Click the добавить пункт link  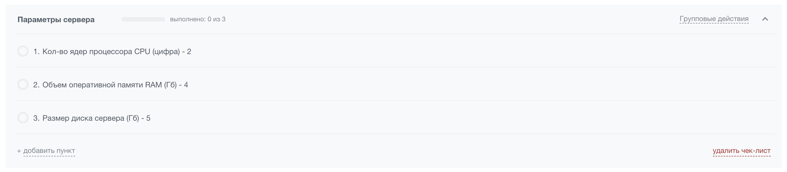(x=49, y=151)
